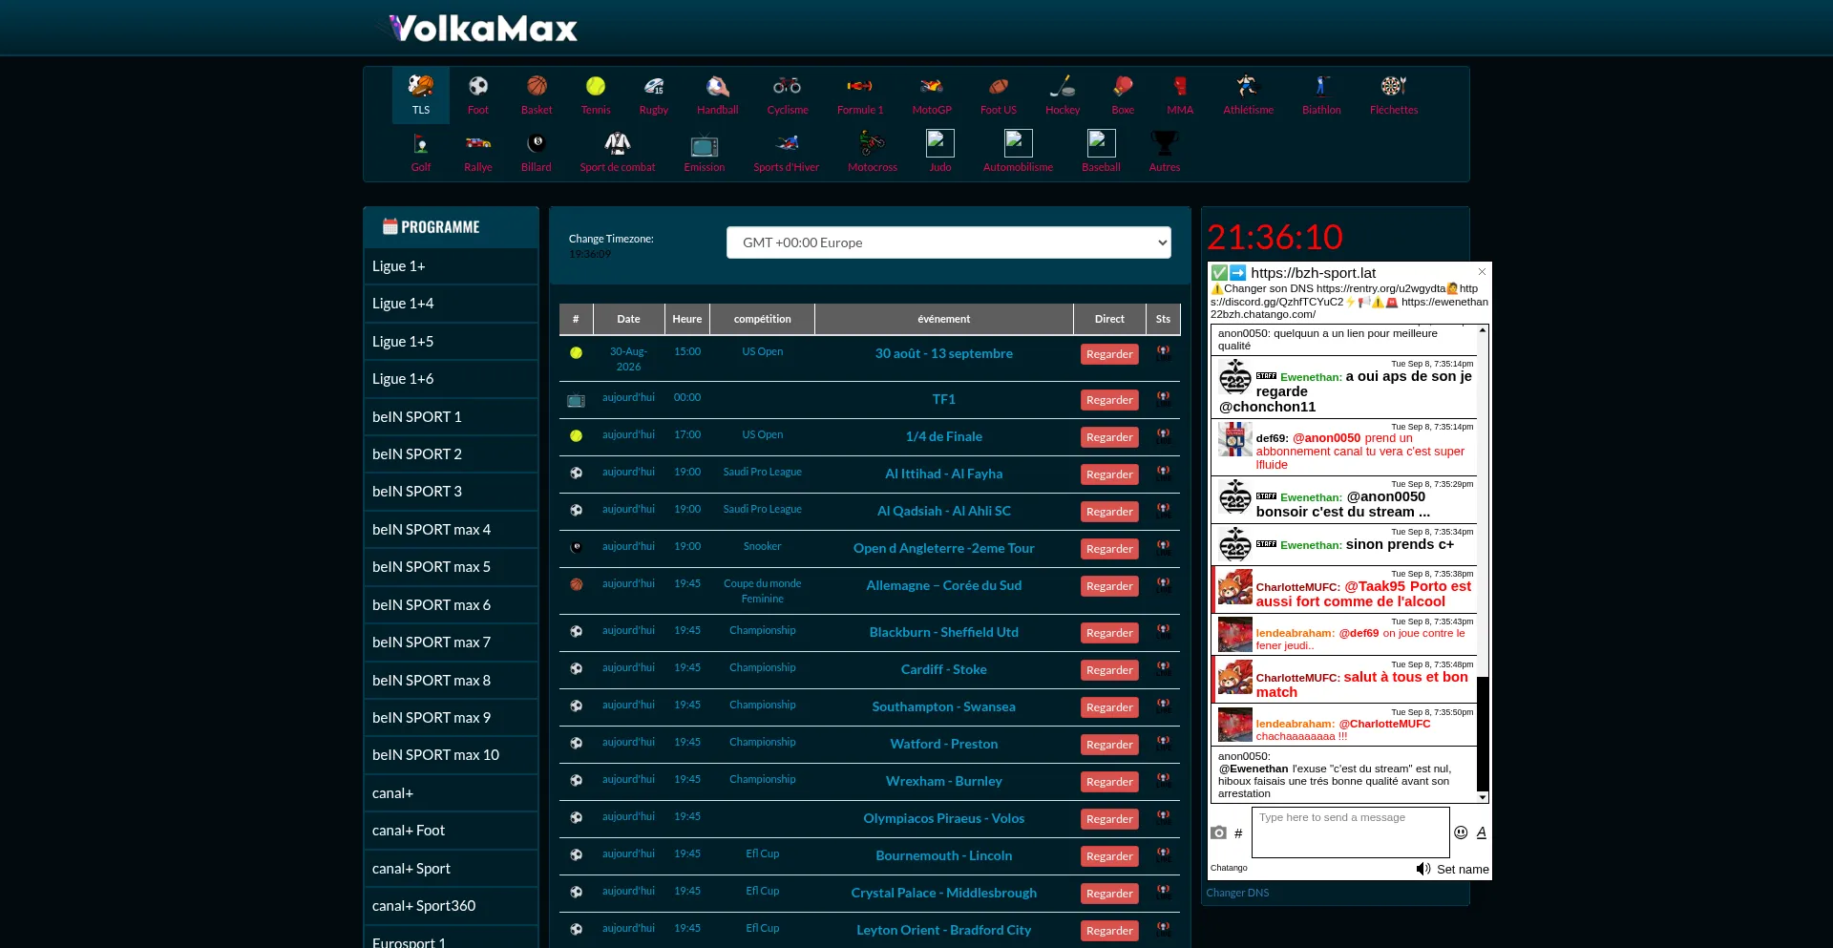Viewport: 1833px width, 948px height.
Task: Click Regarder for Wrexham - Burnley
Action: (1109, 782)
